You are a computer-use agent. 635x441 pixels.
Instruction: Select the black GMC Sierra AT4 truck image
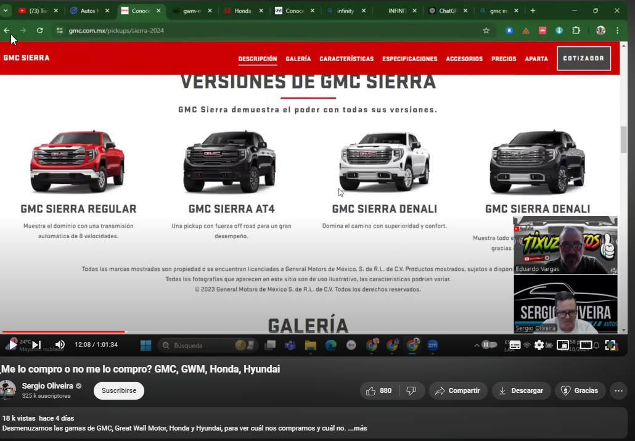[230, 162]
